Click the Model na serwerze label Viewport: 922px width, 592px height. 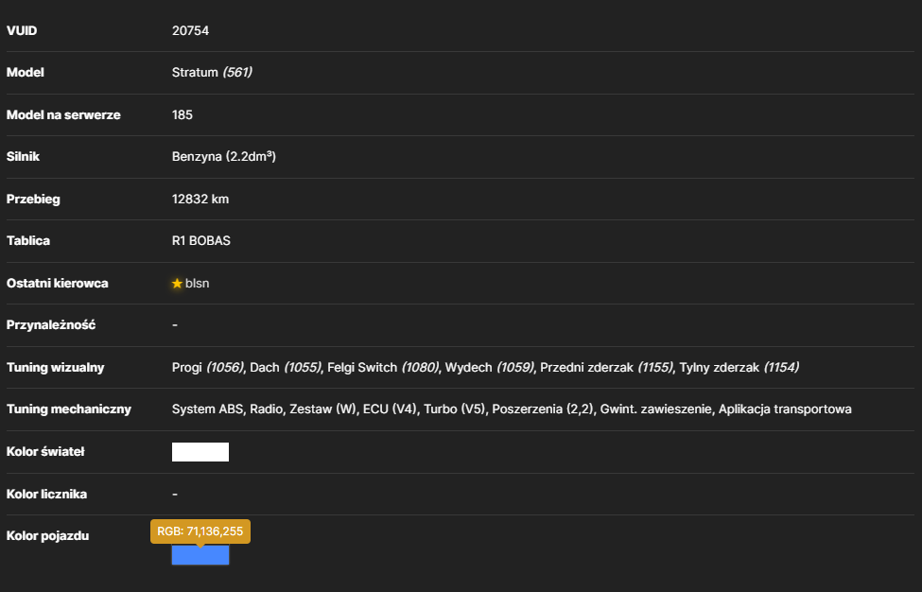pos(63,114)
